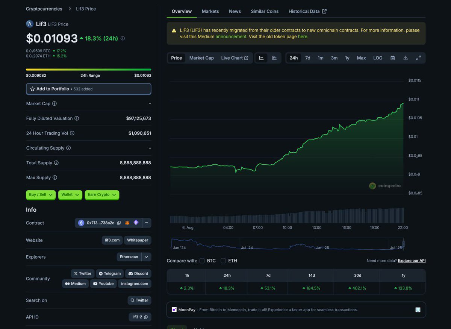Click the purple wallet icon in Contract row
The width and height of the screenshot is (451, 329).
[136, 223]
